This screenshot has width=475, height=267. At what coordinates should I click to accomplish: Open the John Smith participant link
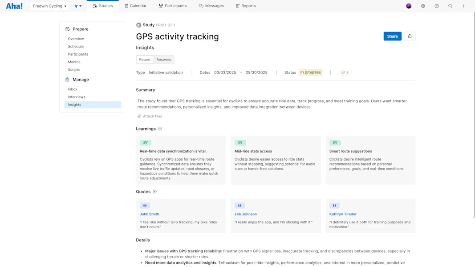(x=149, y=214)
